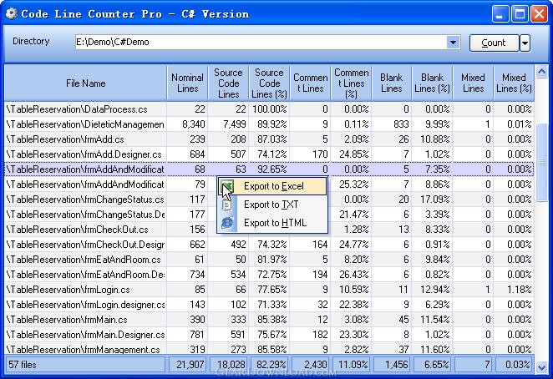This screenshot has width=553, height=379.
Task: Click the 100.00% source code percentage cell
Action: pos(269,109)
